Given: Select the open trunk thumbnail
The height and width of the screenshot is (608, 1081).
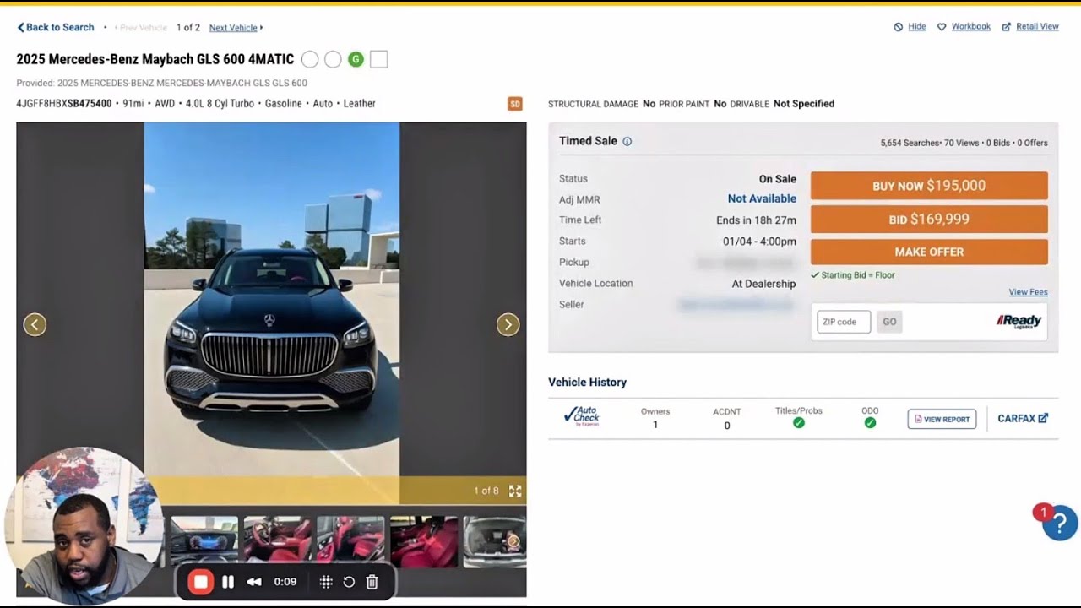Looking at the screenshot, I should (495, 541).
